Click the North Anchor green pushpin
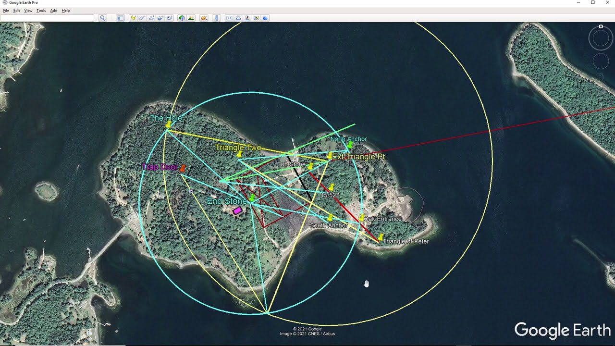 (350, 145)
